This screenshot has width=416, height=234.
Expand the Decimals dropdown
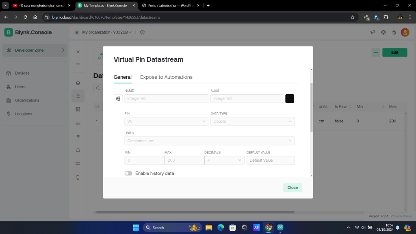pyautogui.click(x=224, y=160)
